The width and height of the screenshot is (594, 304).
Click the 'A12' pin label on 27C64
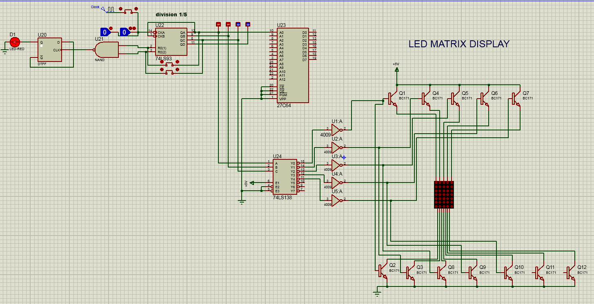coord(282,79)
